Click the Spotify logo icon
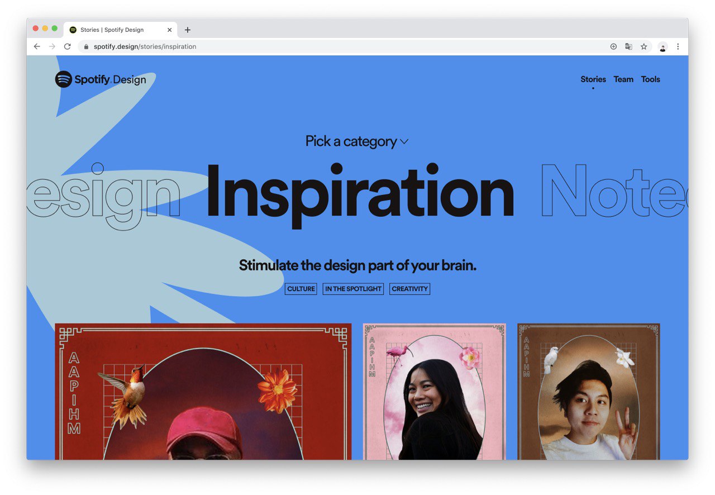 coord(64,79)
